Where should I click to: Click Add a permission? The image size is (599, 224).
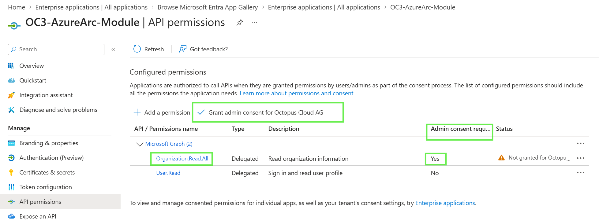coord(162,112)
